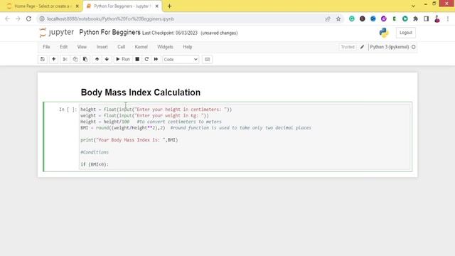The width and height of the screenshot is (455, 256).
Task: Open the Help menu
Action: pos(188,47)
